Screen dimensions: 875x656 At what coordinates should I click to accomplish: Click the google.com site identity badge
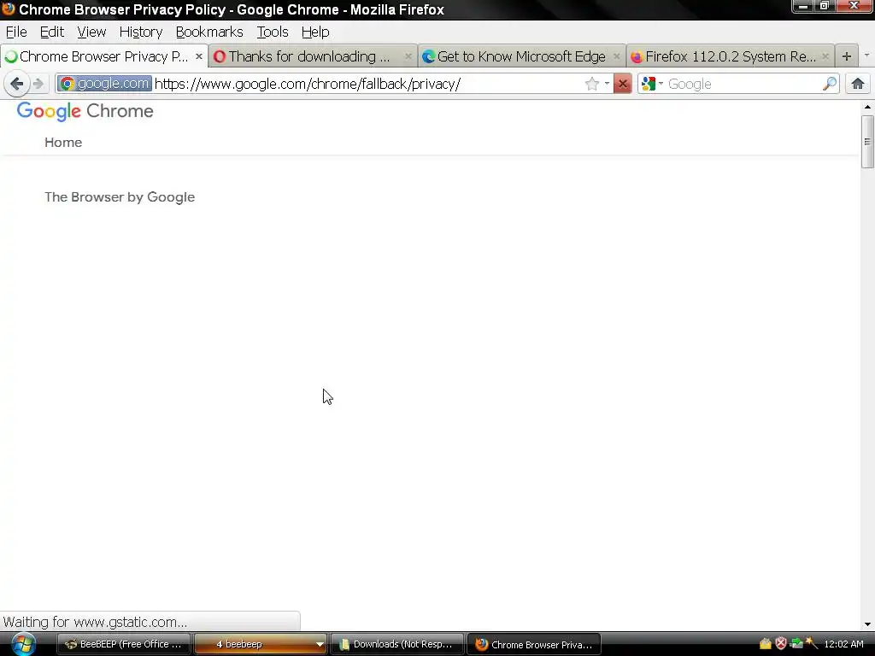pos(103,84)
